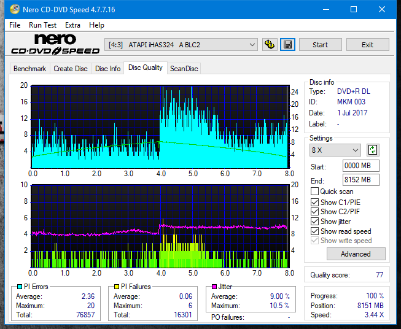
Task: Click PI Errors average 2.36
Action: pyautogui.click(x=88, y=296)
